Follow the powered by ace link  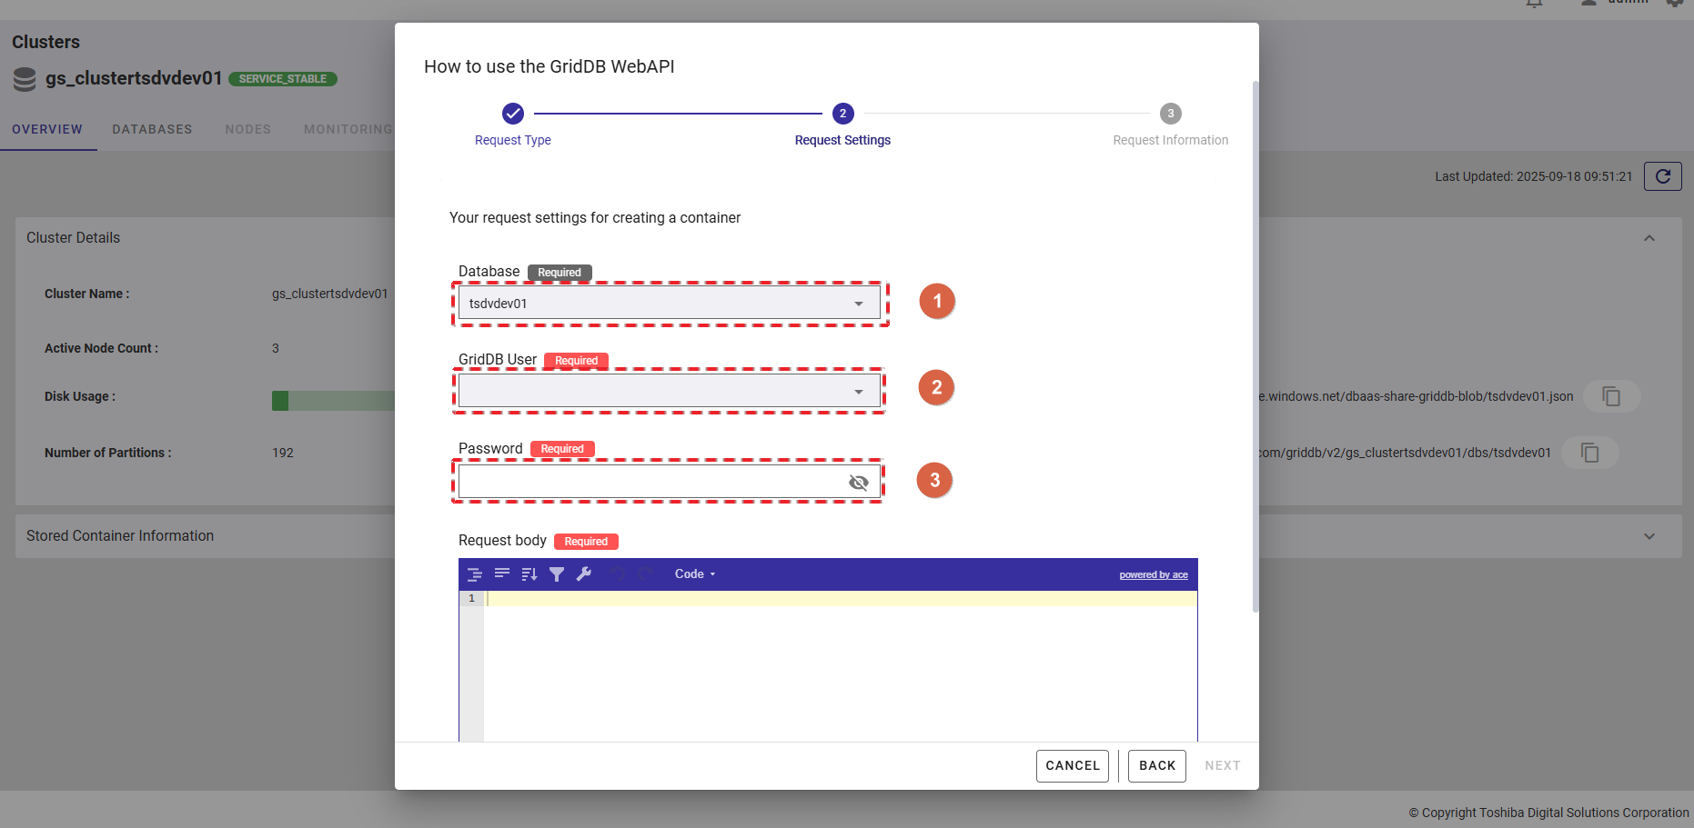[1153, 574]
